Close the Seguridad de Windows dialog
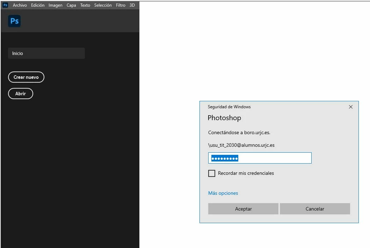The image size is (370, 248). [351, 107]
